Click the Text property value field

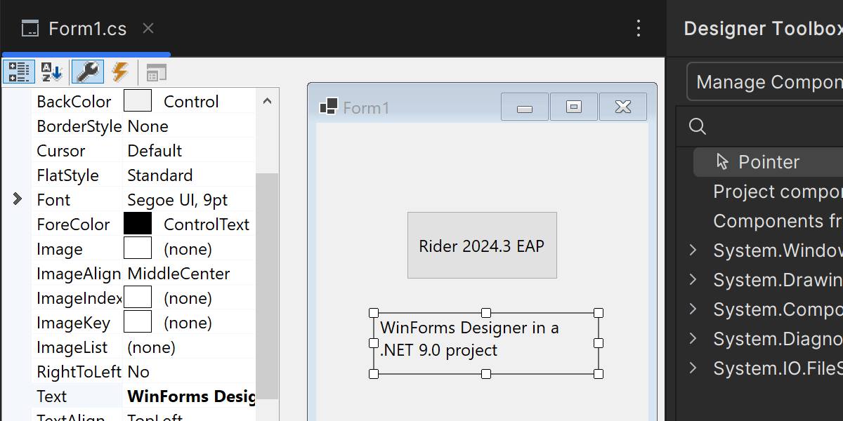[190, 396]
